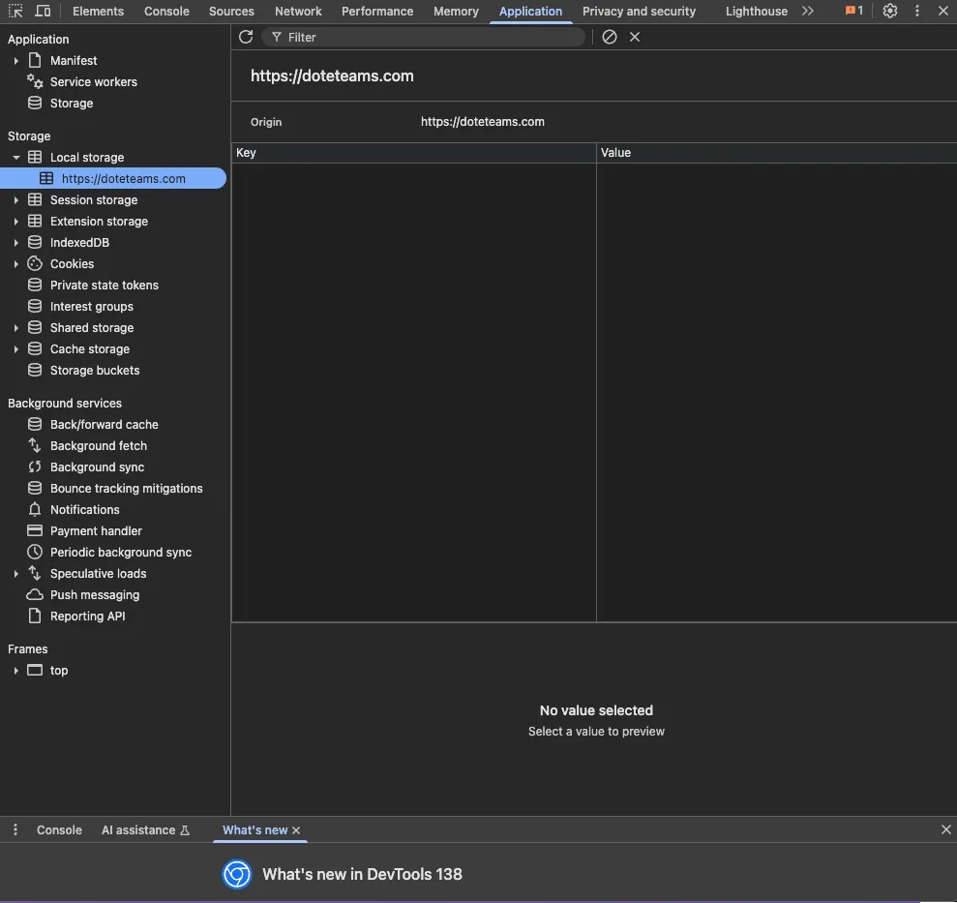The image size is (957, 903).
Task: Open the issues counter badge
Action: (x=853, y=11)
